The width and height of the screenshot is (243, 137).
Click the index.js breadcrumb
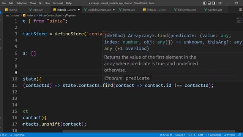[31, 16]
